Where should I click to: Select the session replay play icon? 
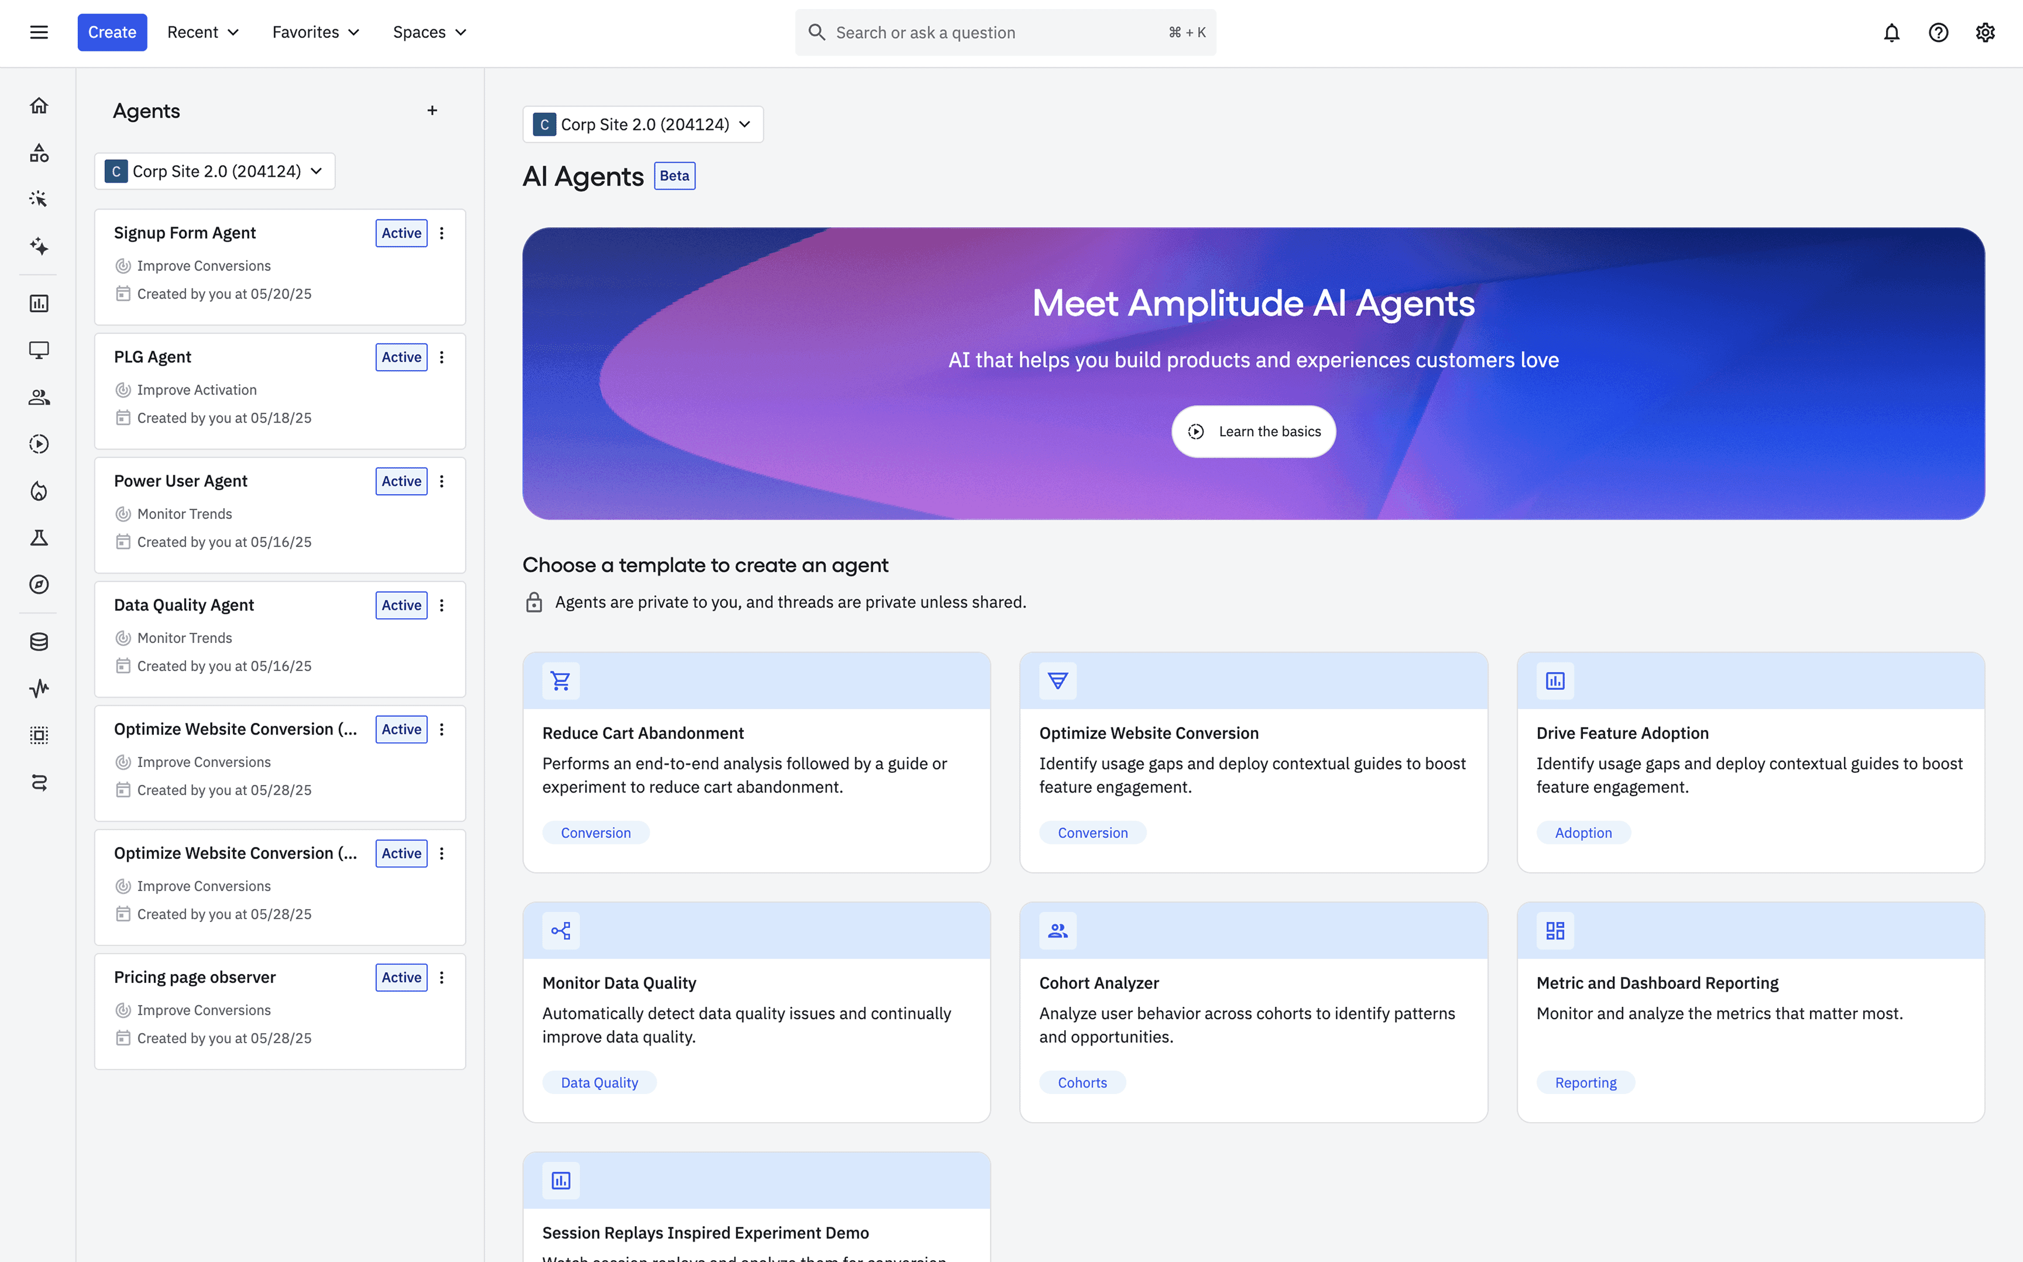tap(39, 443)
